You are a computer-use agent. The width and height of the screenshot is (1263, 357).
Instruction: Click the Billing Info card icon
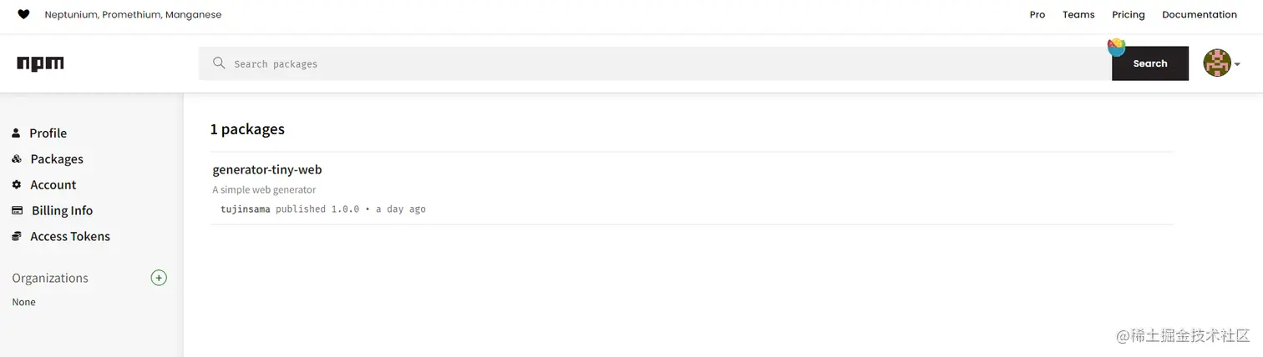(x=17, y=210)
